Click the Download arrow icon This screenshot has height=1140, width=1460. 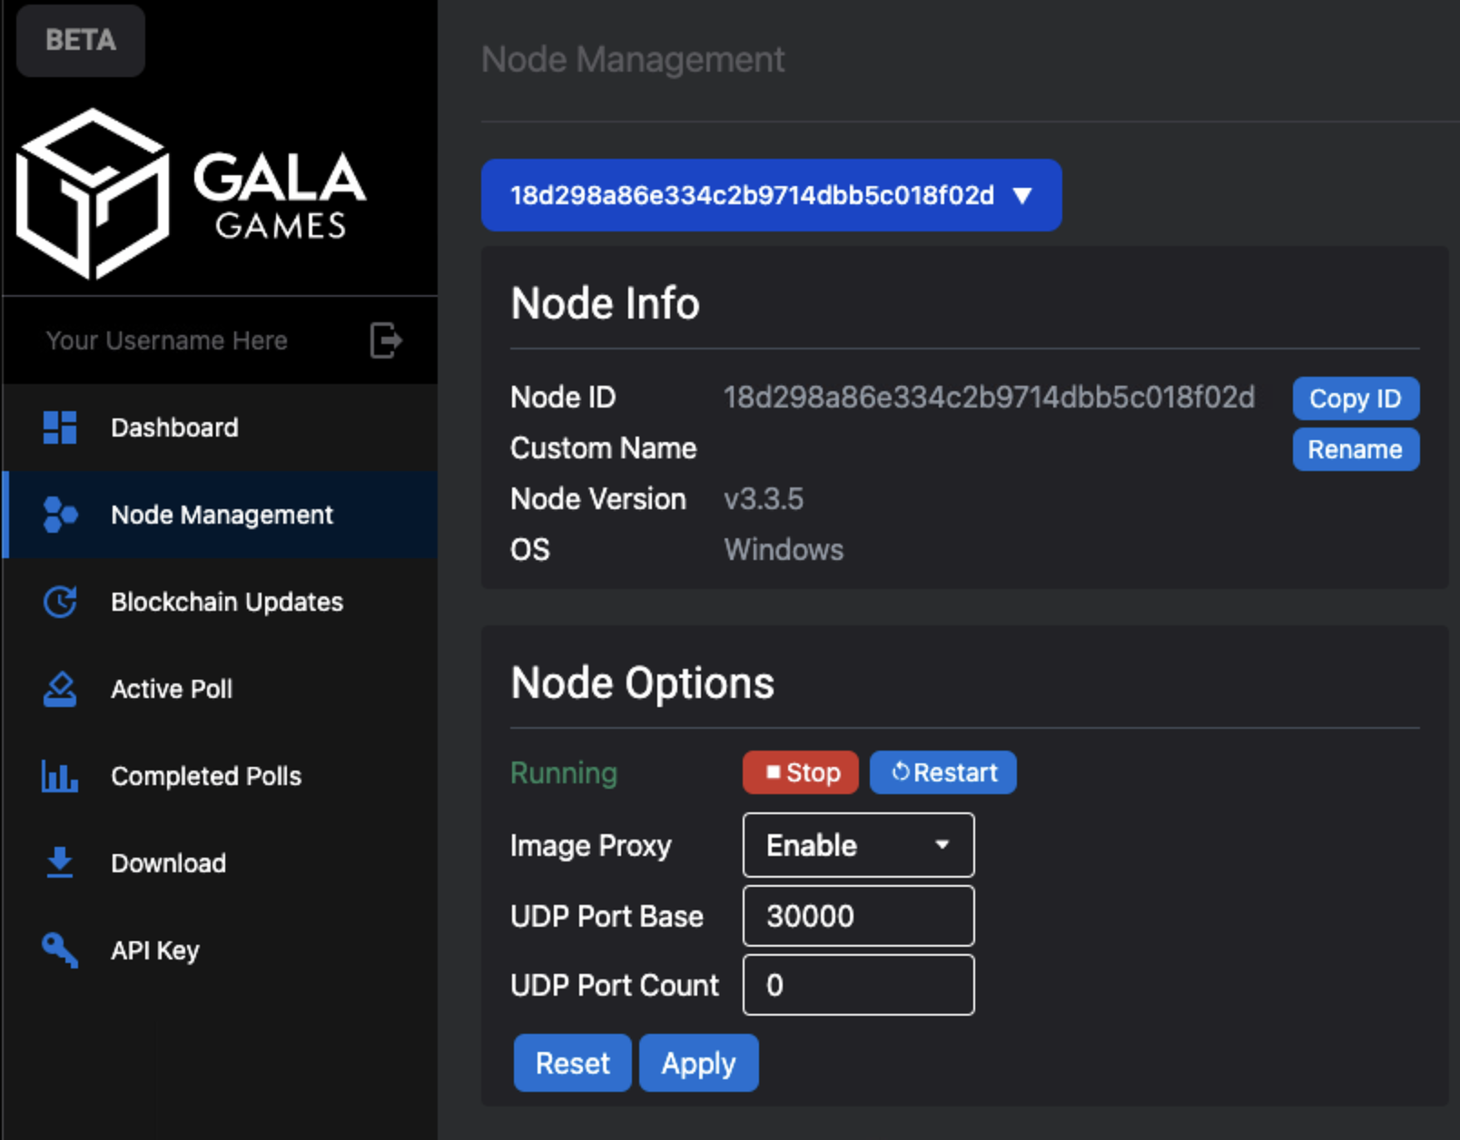click(x=60, y=862)
